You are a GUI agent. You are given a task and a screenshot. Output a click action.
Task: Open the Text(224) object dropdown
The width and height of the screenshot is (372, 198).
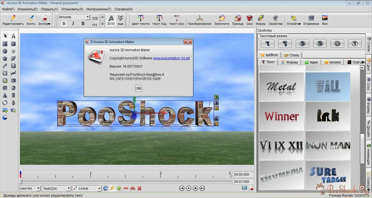click(x=69, y=188)
